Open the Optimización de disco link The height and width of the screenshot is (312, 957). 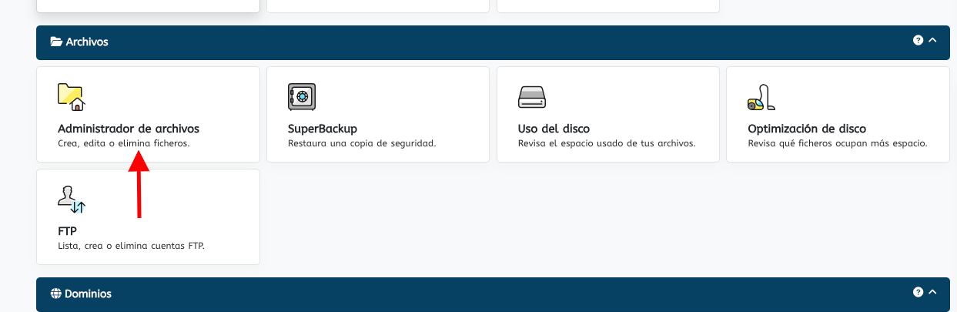(807, 129)
